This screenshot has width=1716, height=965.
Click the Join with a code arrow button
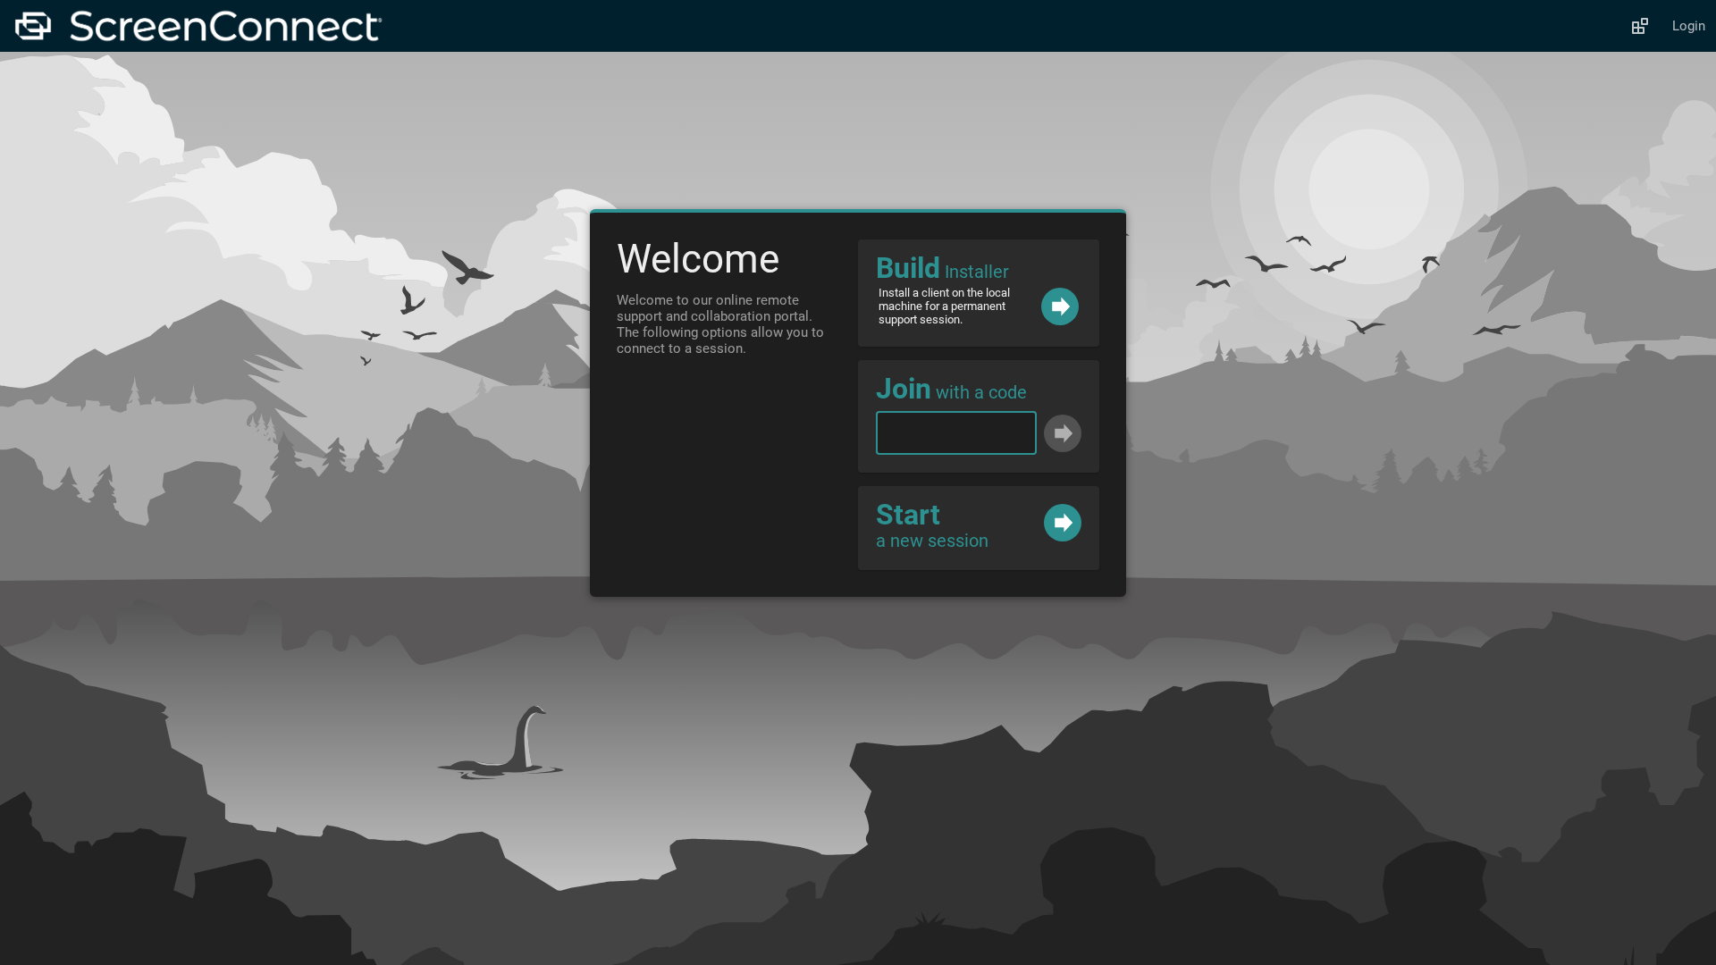tap(1063, 433)
